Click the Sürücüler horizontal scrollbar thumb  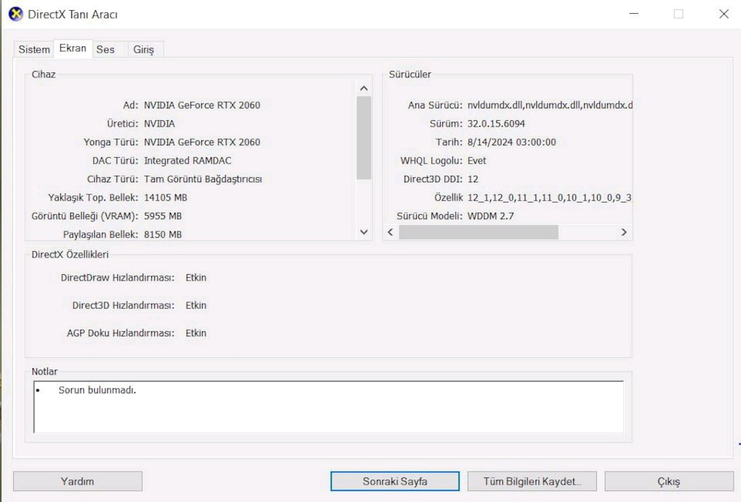click(x=478, y=232)
